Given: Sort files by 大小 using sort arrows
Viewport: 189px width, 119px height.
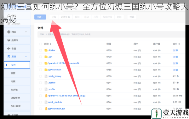Looking at the screenshot, I should 179,44.
